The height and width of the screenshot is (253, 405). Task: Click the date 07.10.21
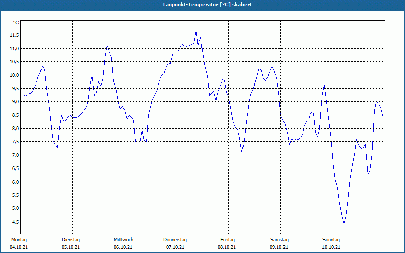(175, 247)
